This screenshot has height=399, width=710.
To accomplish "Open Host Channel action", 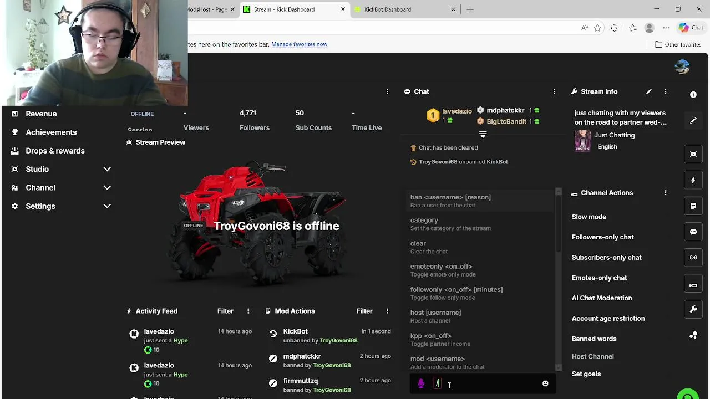I will tap(592, 356).
